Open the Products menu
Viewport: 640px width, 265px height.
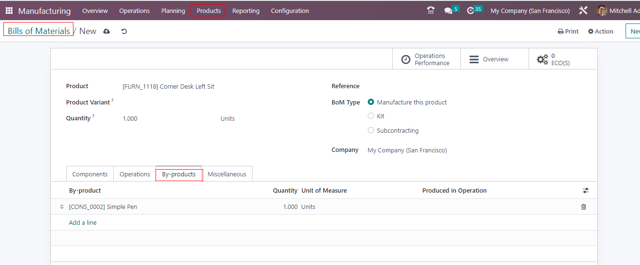point(208,11)
